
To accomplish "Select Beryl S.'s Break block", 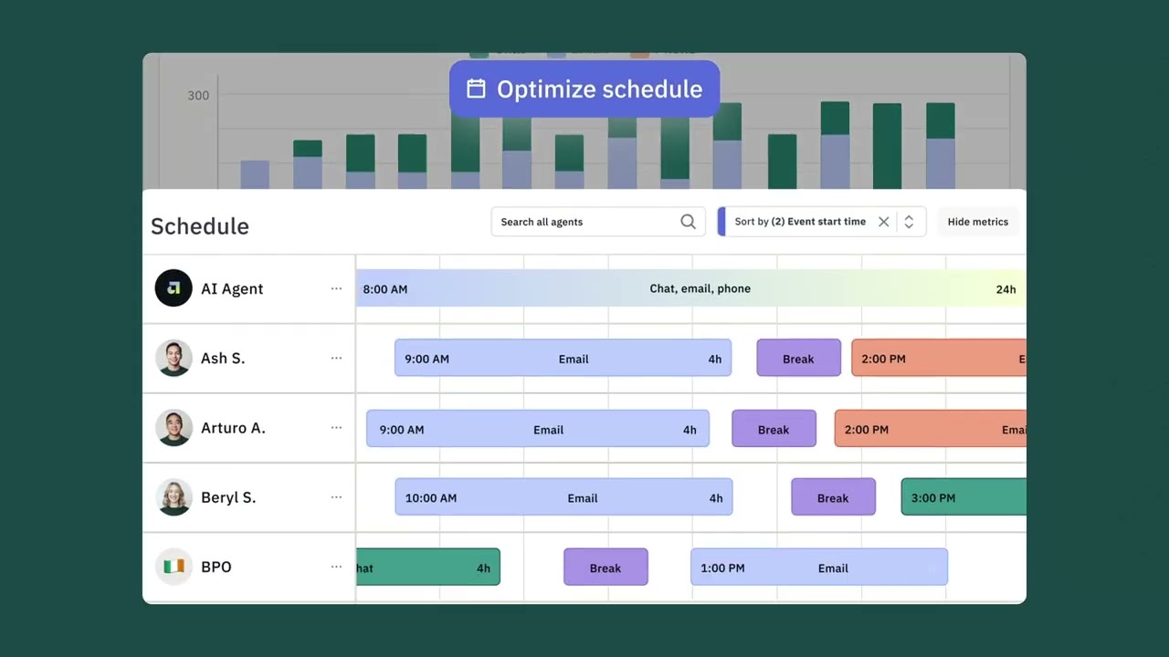I will click(833, 497).
